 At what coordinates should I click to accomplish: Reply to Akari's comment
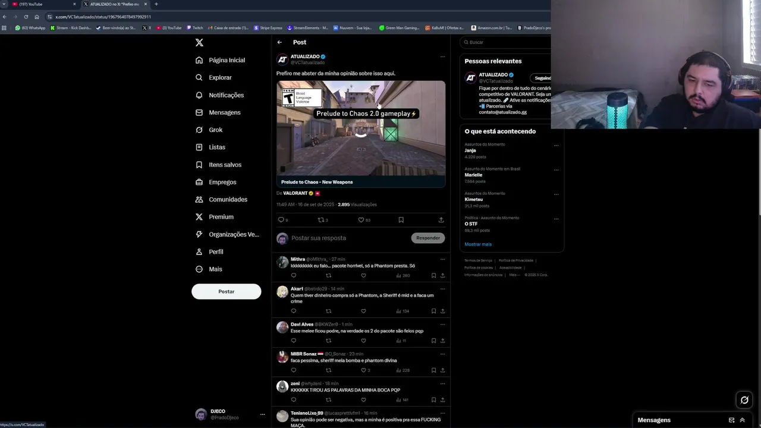click(x=293, y=311)
